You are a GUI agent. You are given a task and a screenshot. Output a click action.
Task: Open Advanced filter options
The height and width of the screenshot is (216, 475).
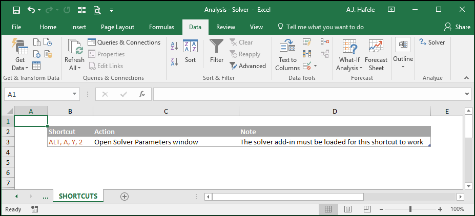(247, 66)
